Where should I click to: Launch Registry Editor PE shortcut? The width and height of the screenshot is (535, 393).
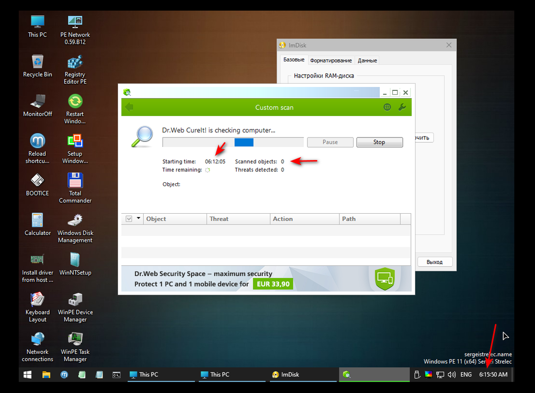tap(75, 70)
